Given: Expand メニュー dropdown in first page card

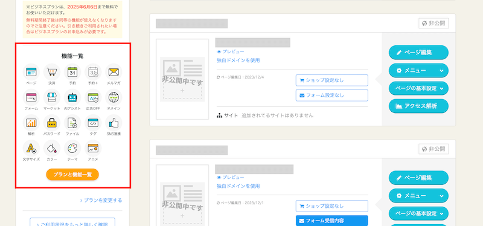Looking at the screenshot, I should point(418,71).
